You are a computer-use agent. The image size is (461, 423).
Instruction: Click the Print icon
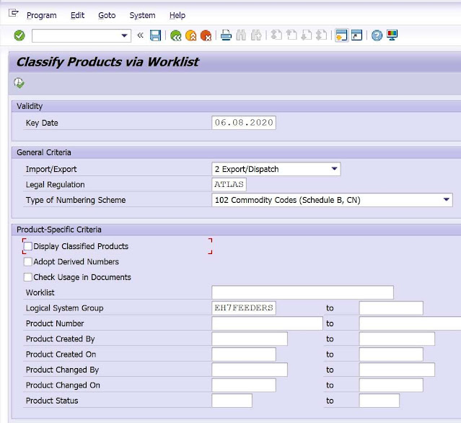click(x=226, y=35)
